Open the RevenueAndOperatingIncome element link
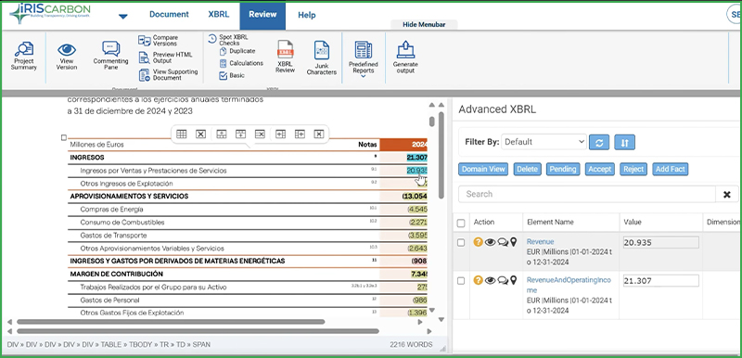742x358 pixels. point(569,285)
